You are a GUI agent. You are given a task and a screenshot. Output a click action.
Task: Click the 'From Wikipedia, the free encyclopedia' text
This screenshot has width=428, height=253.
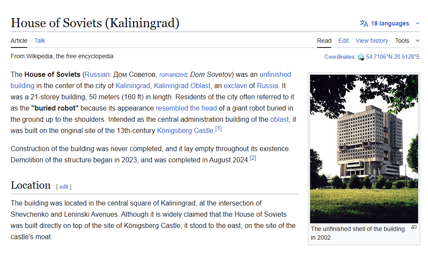[x=62, y=56]
